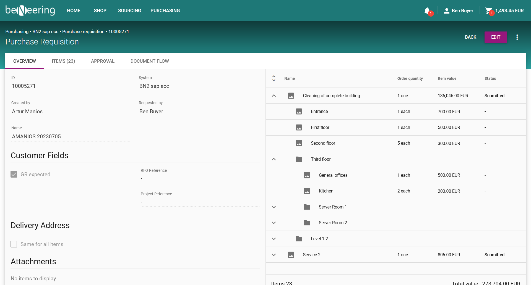Expand the Service 2 row

coord(274,255)
